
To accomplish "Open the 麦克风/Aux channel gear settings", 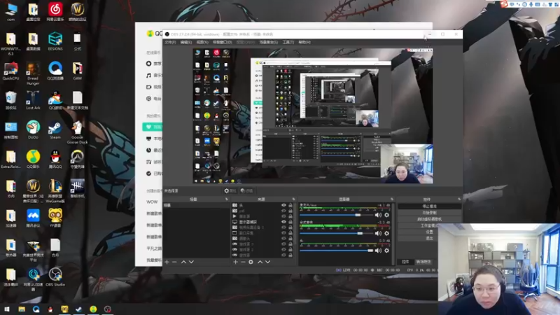I will 387,215.
